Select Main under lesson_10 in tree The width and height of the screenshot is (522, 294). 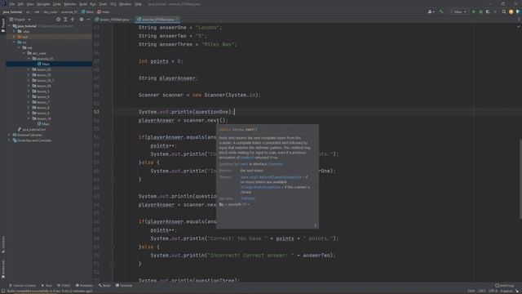(46, 124)
